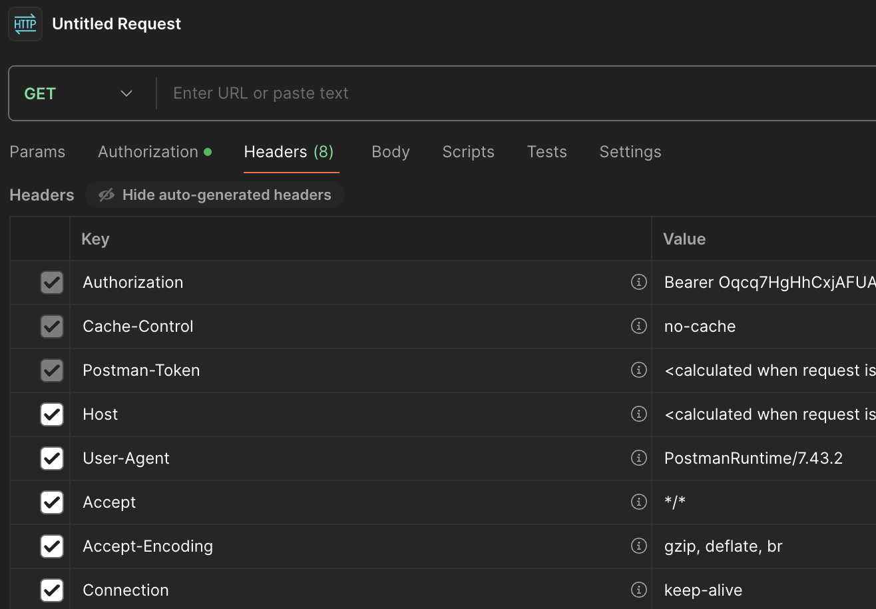Uncheck the Host header checkbox
Viewport: 876px width, 609px height.
tap(52, 414)
